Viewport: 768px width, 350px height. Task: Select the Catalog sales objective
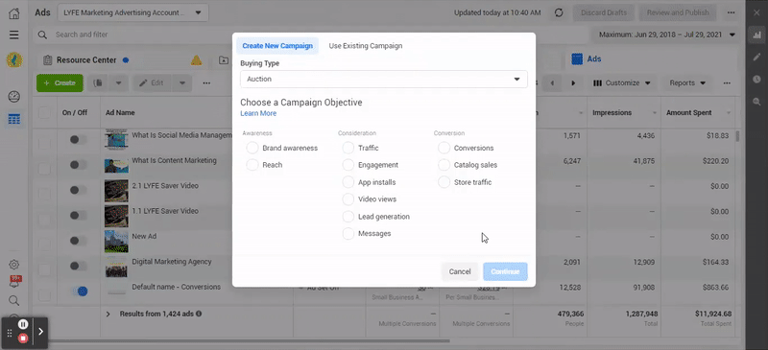444,165
